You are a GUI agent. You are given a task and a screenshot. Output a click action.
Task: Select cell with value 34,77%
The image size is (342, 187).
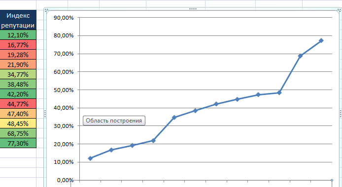coord(18,74)
